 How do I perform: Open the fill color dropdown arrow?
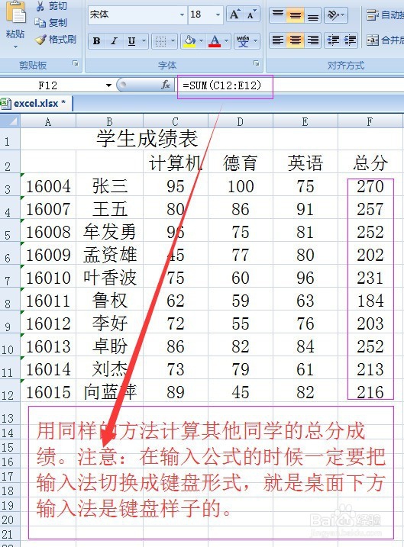[x=201, y=41]
